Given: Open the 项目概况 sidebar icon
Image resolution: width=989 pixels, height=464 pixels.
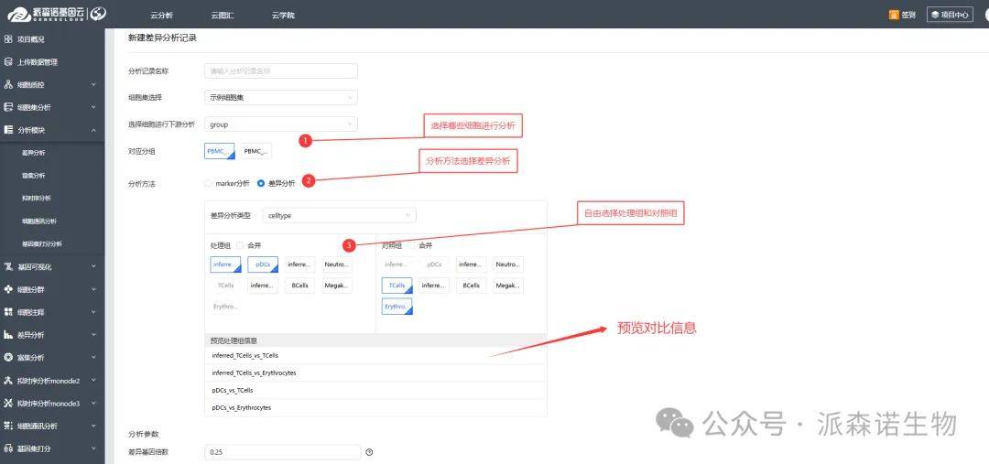Looking at the screenshot, I should (x=8, y=39).
